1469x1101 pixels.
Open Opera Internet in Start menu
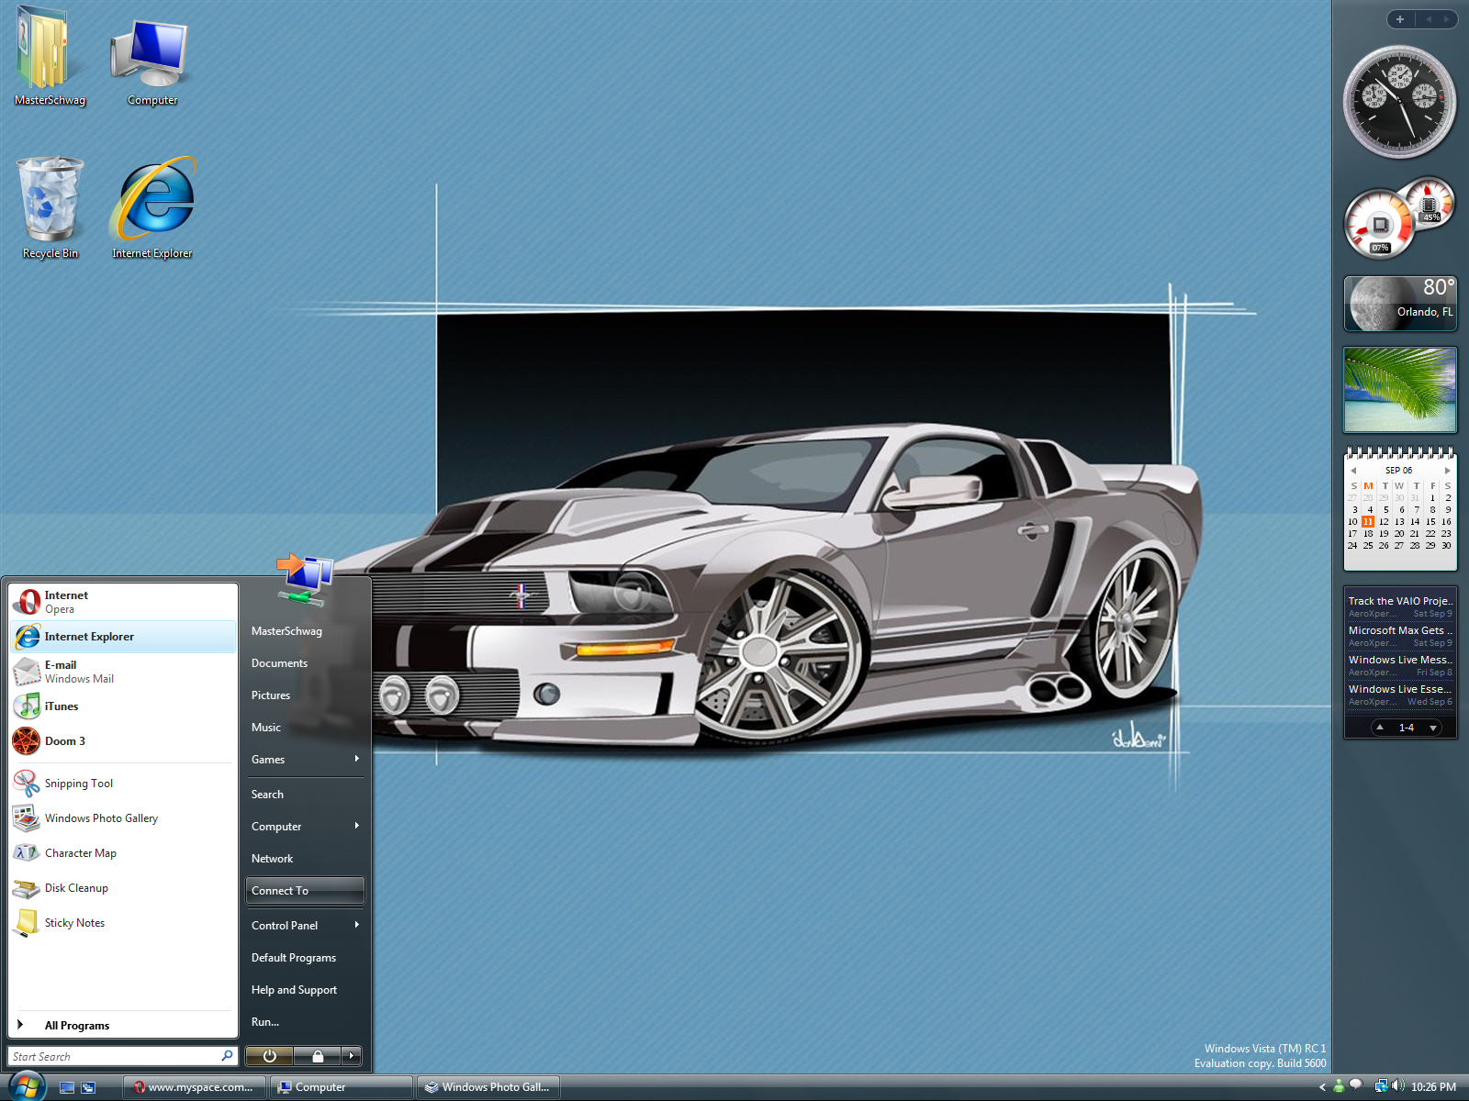[123, 602]
